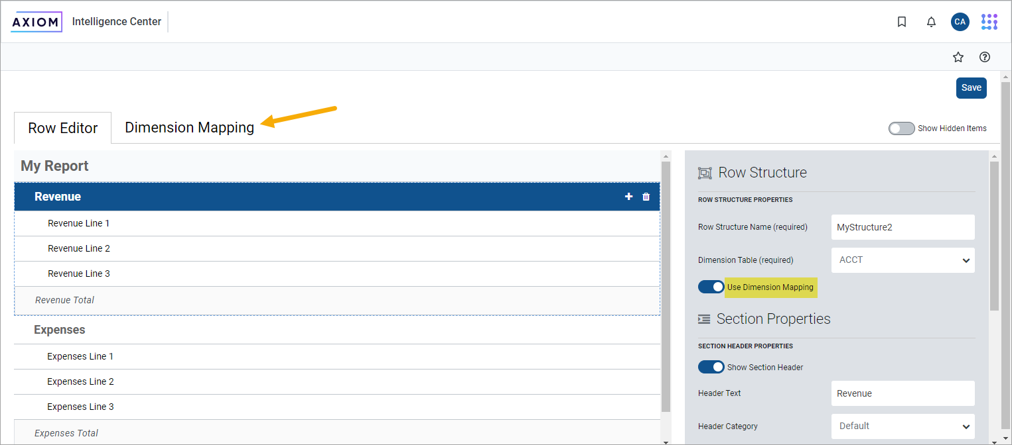The image size is (1012, 445).
Task: Delete the Revenue section with trash icon
Action: point(646,197)
